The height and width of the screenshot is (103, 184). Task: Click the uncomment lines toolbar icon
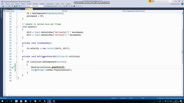pos(72,6)
